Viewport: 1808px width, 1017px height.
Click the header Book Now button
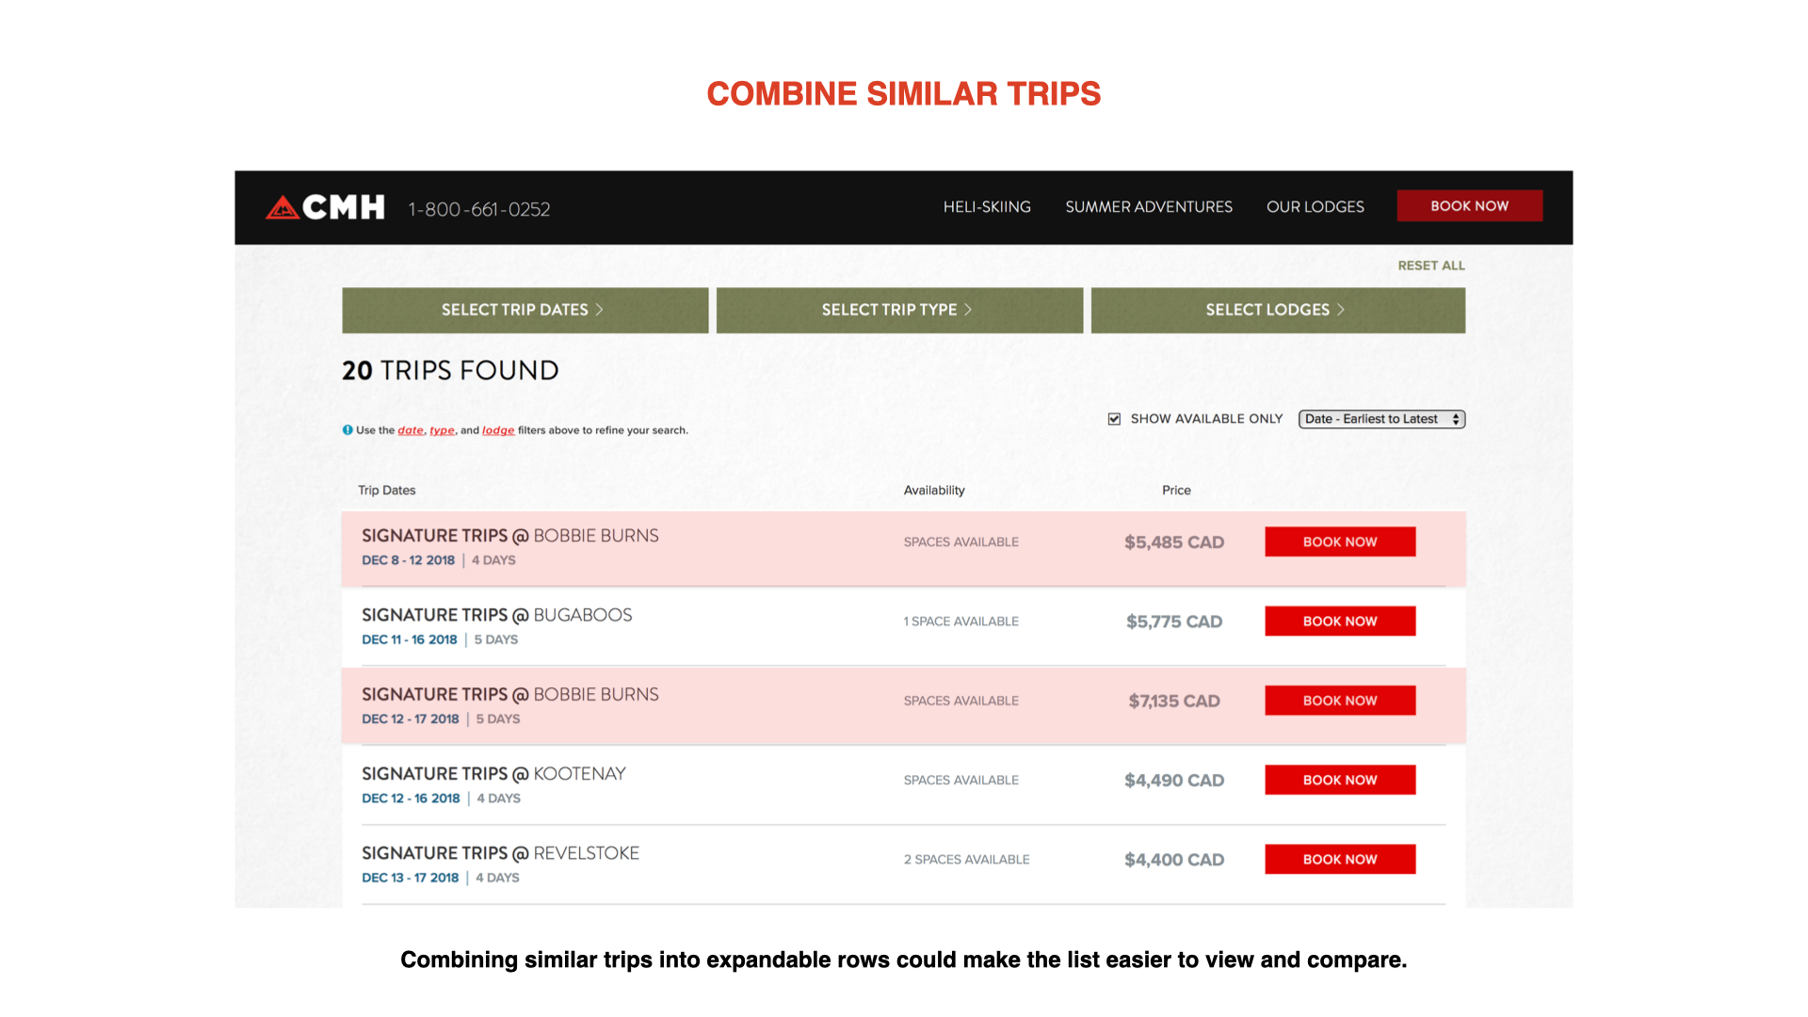click(x=1469, y=206)
